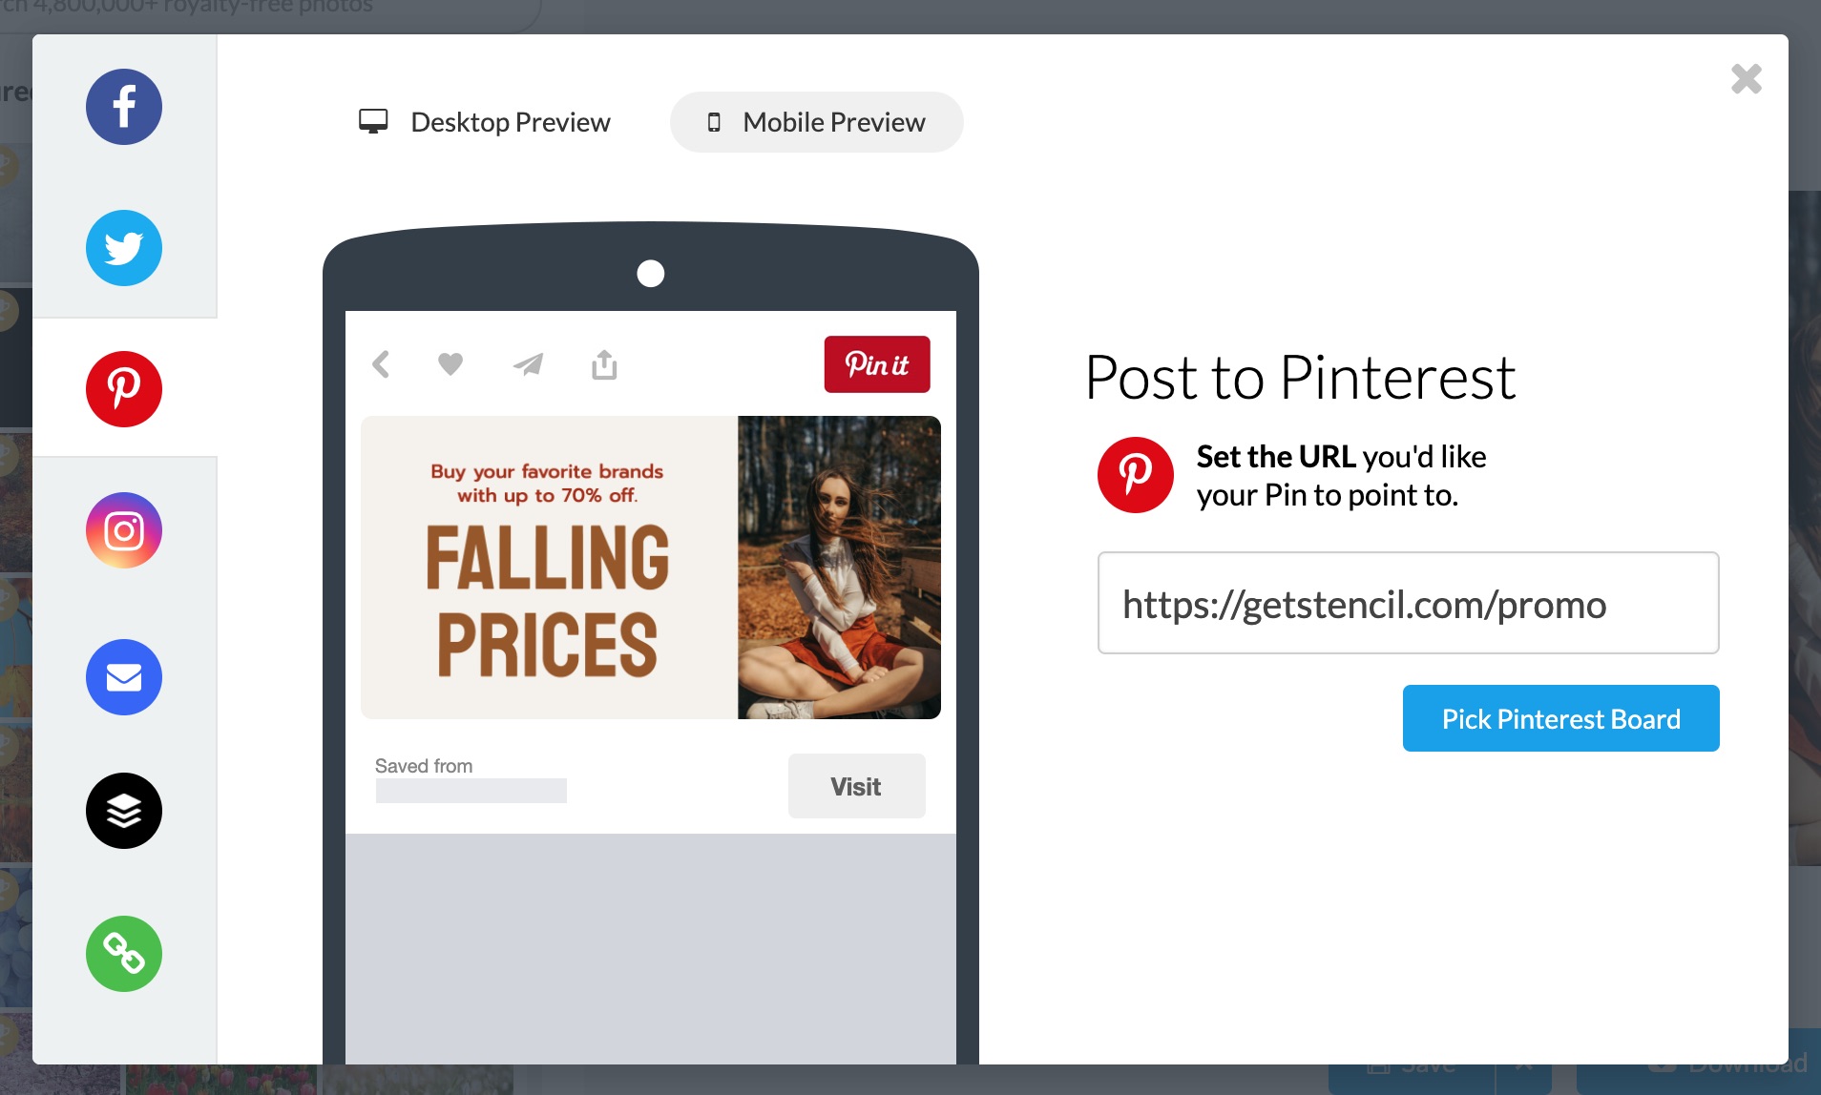1821x1095 pixels.
Task: Open the shareable link option
Action: pyautogui.click(x=124, y=953)
